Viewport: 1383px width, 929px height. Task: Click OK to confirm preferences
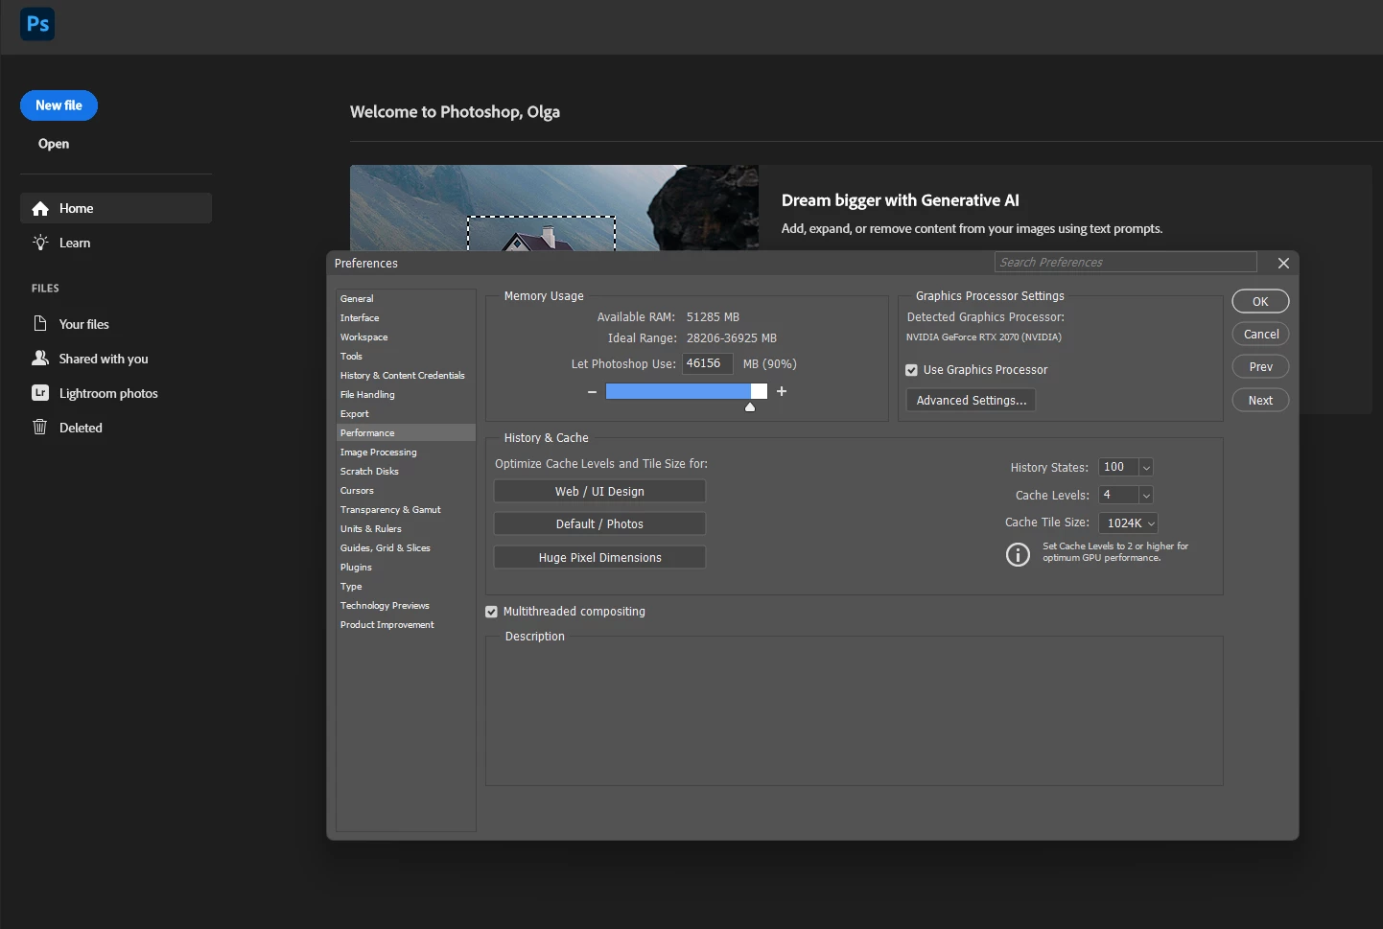tap(1260, 301)
